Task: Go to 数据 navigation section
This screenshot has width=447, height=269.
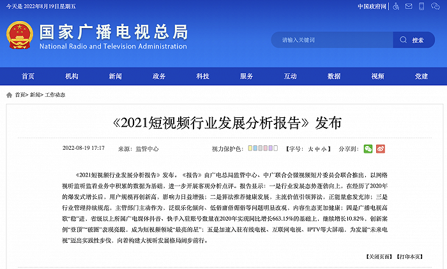Action: 334,76
